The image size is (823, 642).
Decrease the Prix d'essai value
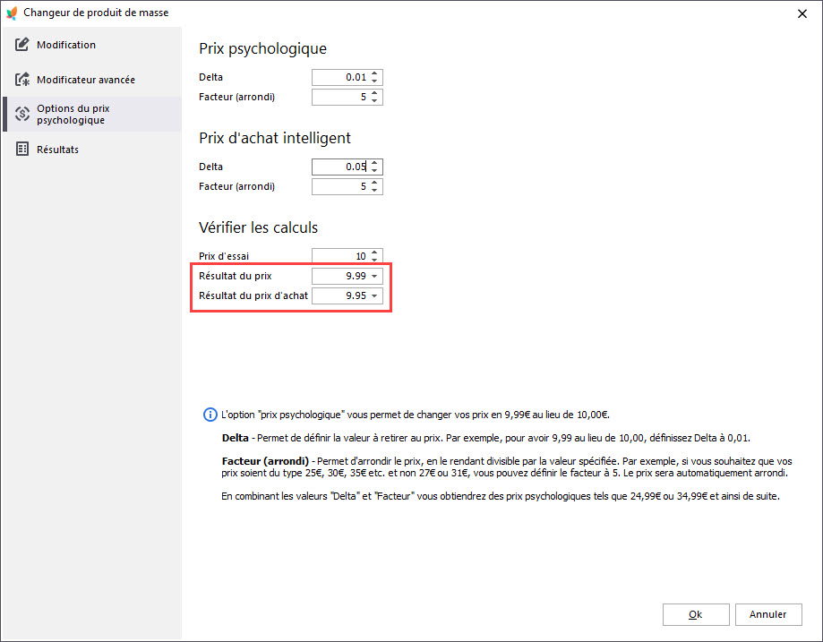(x=374, y=260)
